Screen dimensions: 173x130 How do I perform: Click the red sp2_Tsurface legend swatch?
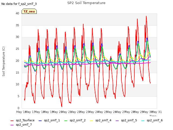[x=12, y=121]
